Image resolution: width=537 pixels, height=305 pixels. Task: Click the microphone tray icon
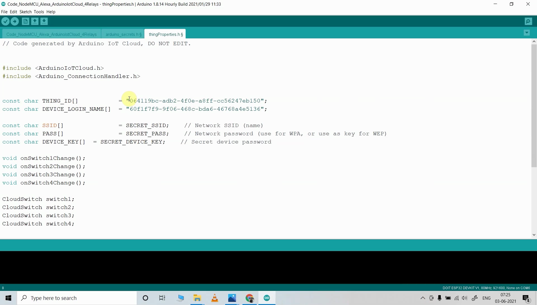coord(439,298)
